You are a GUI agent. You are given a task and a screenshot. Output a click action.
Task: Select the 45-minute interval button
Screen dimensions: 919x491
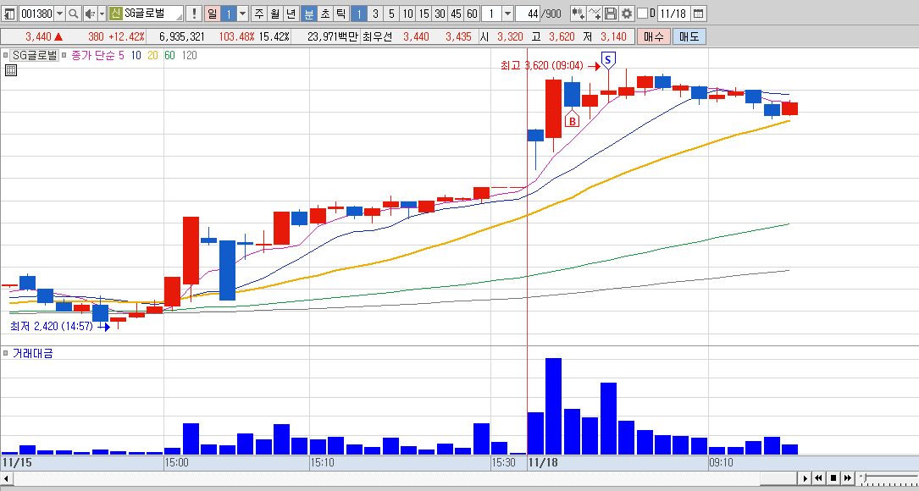point(456,14)
